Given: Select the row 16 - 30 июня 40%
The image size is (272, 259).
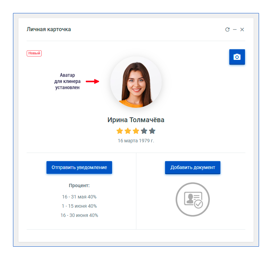Looking at the screenshot, I should pyautogui.click(x=79, y=215).
